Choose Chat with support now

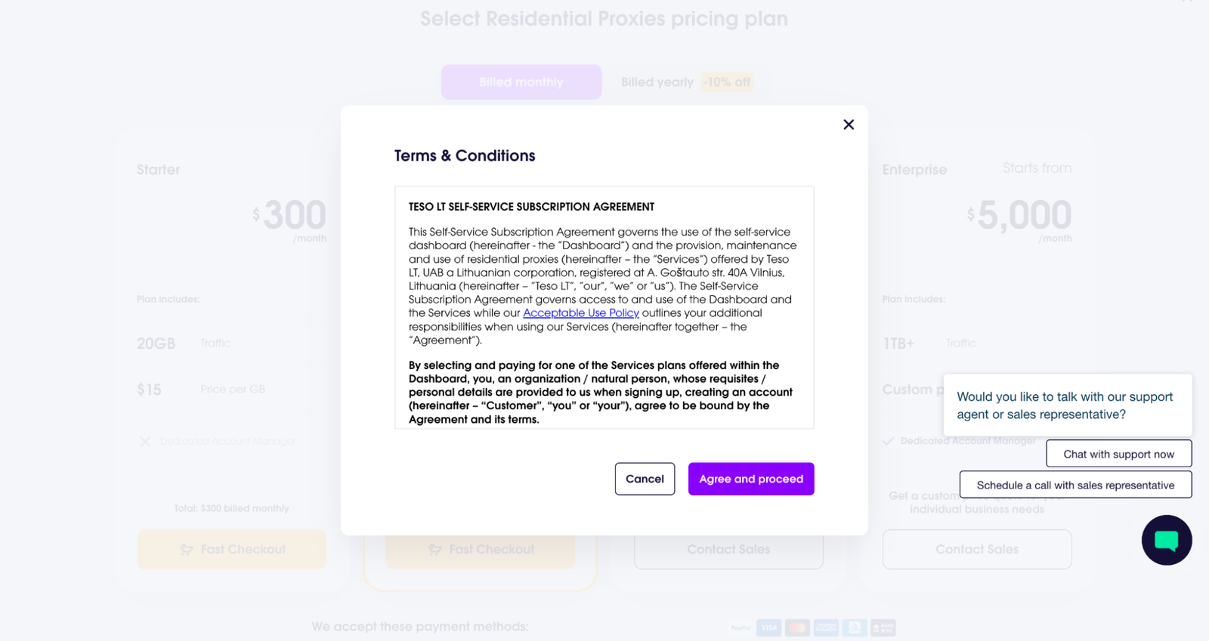coord(1118,454)
